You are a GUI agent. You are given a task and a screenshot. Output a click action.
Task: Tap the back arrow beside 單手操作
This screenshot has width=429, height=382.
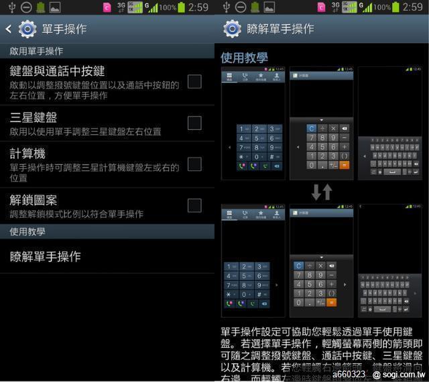(x=9, y=29)
